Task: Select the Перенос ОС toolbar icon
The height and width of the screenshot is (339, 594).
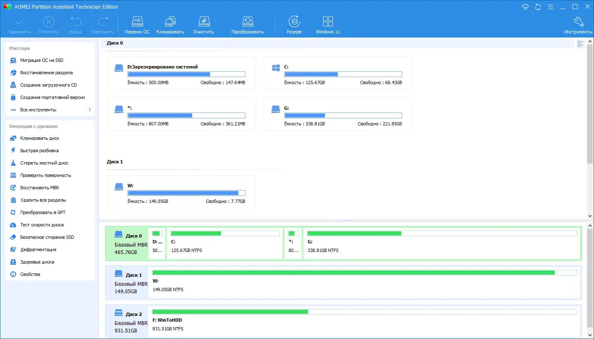Action: [137, 24]
